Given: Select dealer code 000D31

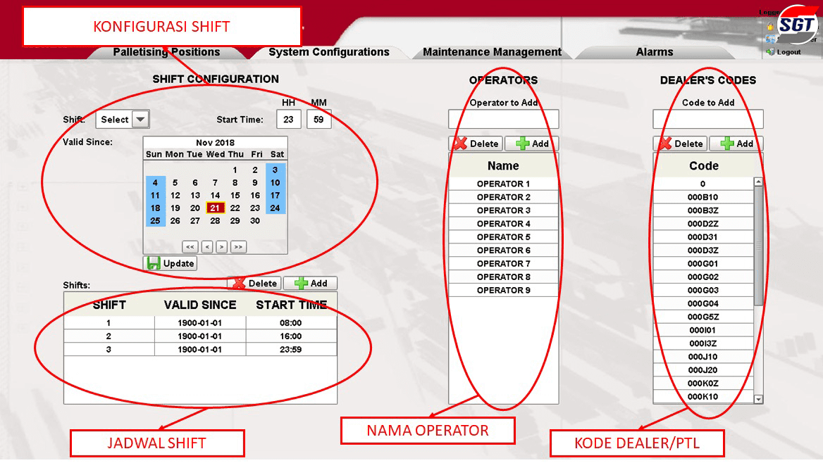Looking at the screenshot, I should point(703,237).
